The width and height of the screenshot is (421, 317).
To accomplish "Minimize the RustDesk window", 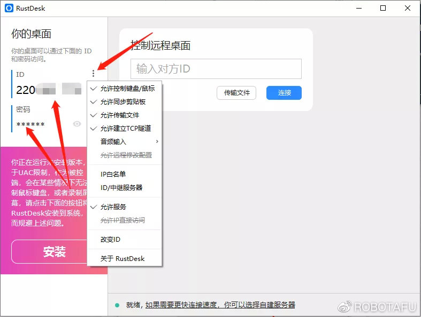I will click(358, 8).
